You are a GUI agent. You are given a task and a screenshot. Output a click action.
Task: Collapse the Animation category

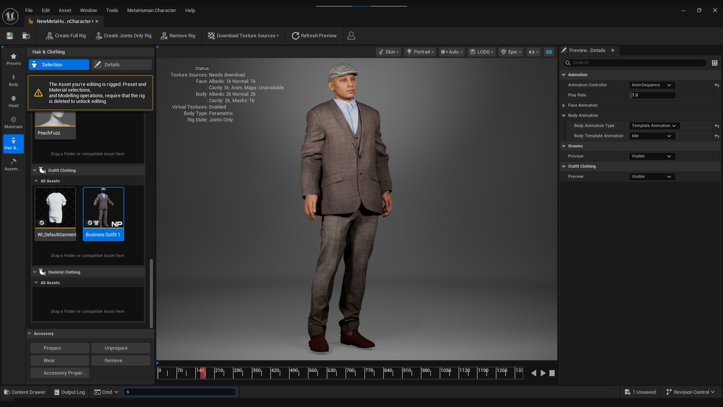(x=564, y=75)
